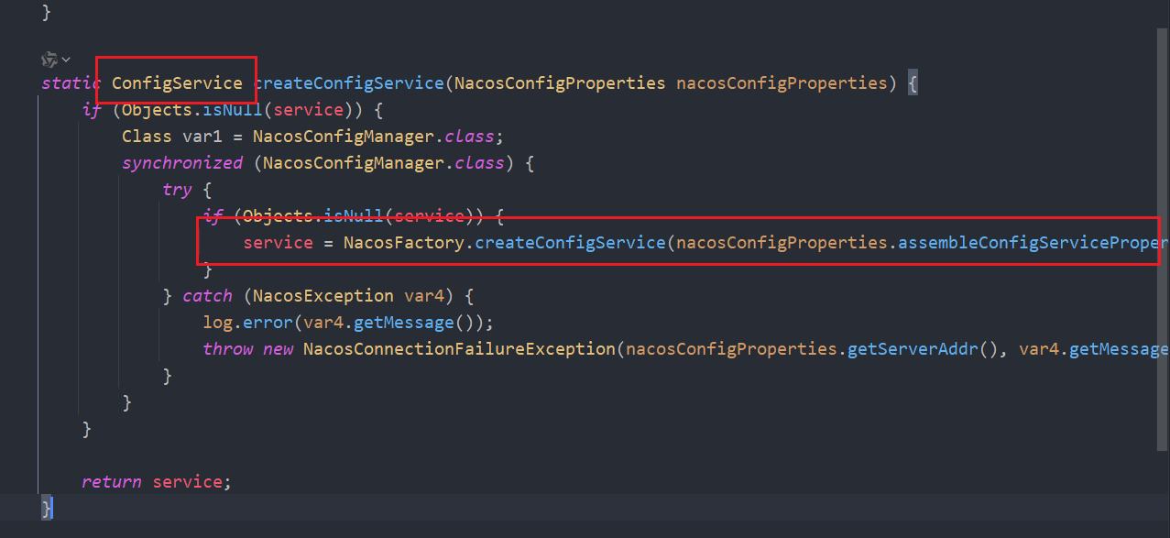Image resolution: width=1170 pixels, height=538 pixels.
Task: Click the 'getServerAddr' method call
Action: 913,349
